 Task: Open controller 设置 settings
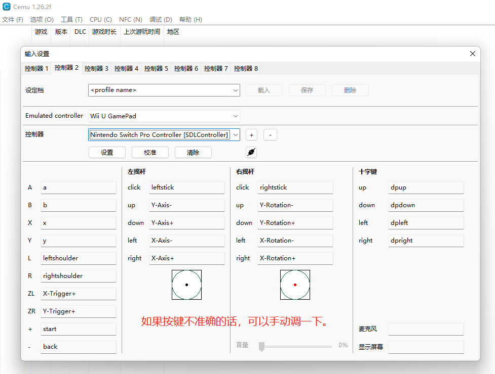[x=107, y=152]
